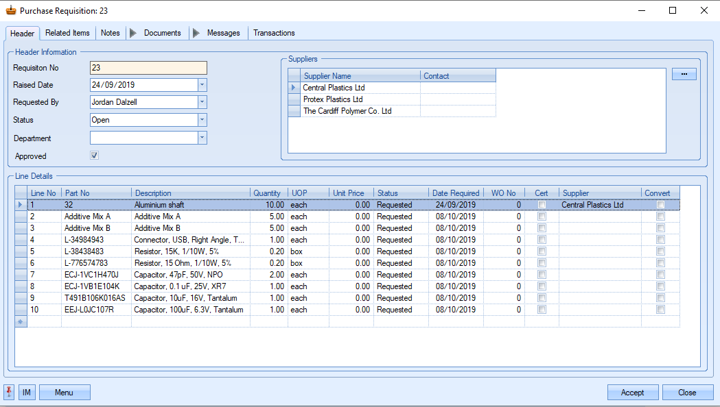Select row marker for Central Plastics Ltd
This screenshot has height=407, width=720.
coord(294,88)
